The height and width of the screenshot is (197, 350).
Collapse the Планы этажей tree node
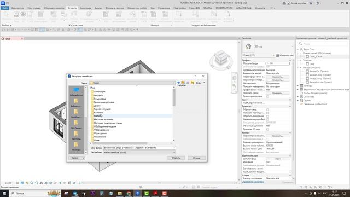click(301, 53)
